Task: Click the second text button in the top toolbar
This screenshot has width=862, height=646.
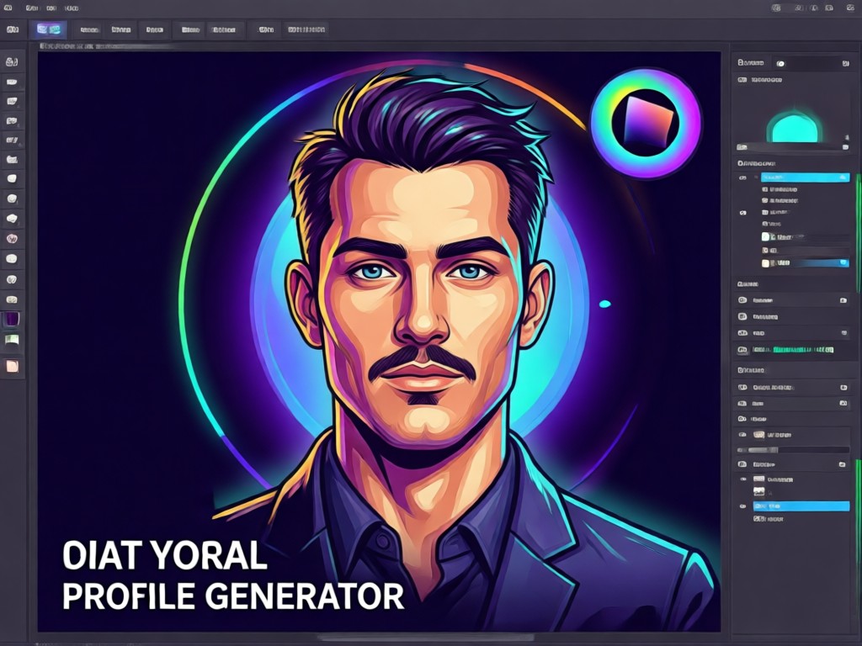Action: pyautogui.click(x=121, y=29)
